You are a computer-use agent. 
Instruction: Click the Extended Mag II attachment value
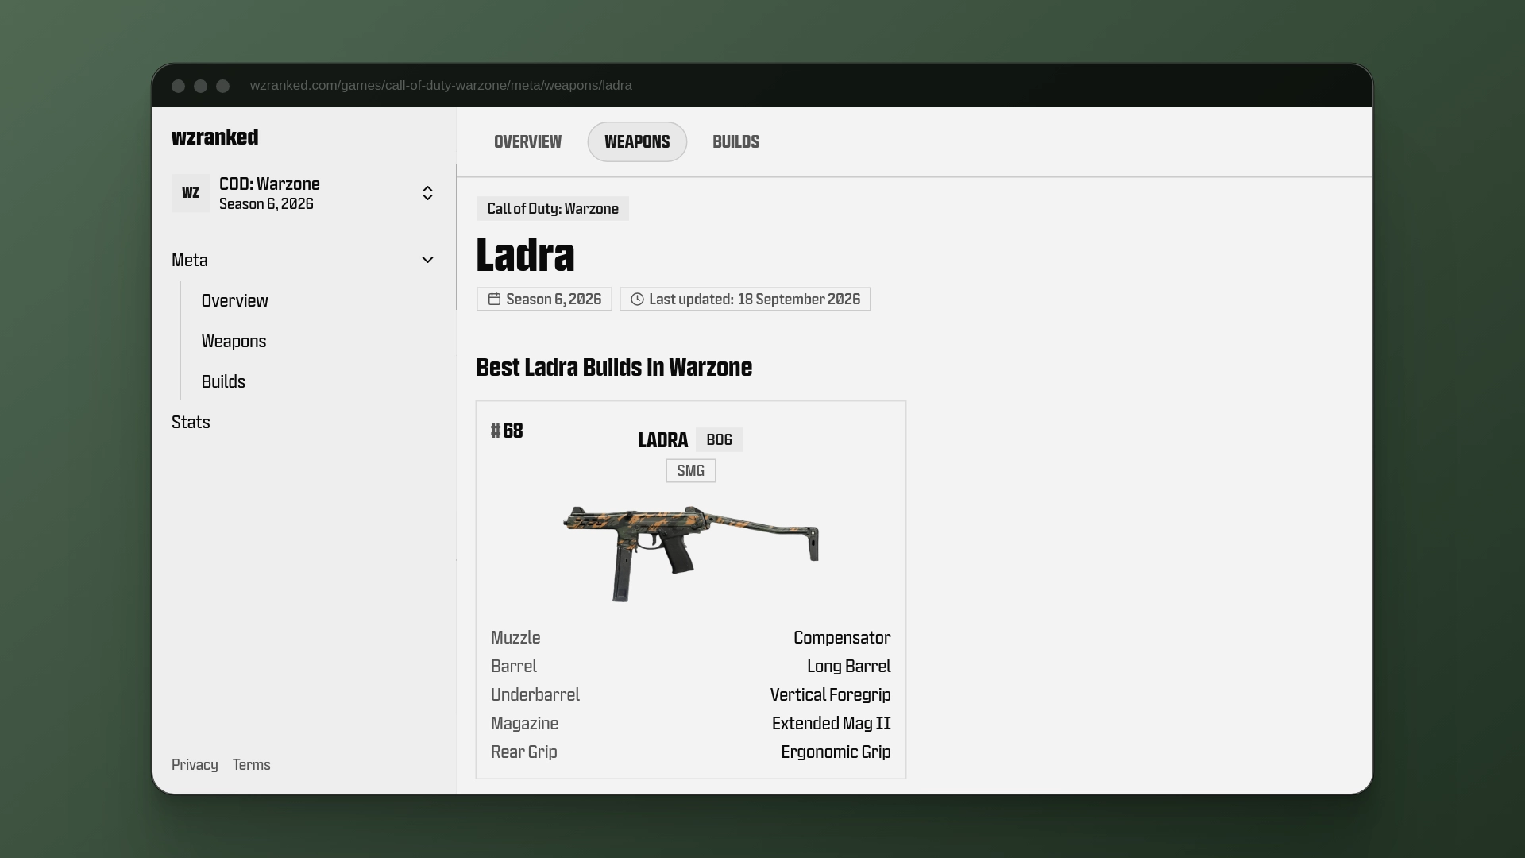[831, 723]
